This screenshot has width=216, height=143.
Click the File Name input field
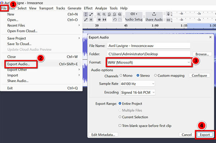[149, 46]
